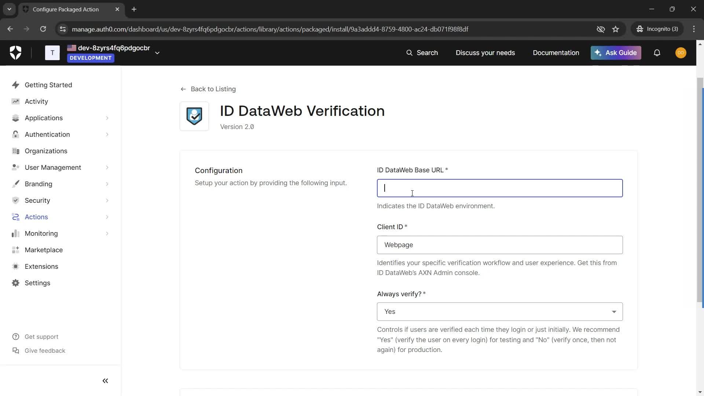Screen dimensions: 704x396
Task: Click Give feedback link
Action: click(45, 351)
